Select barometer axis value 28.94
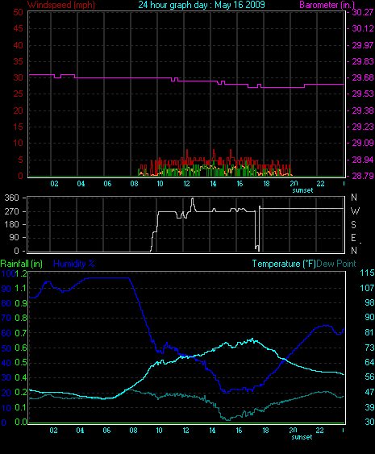Viewport: 375px width, 454px height. 363,160
